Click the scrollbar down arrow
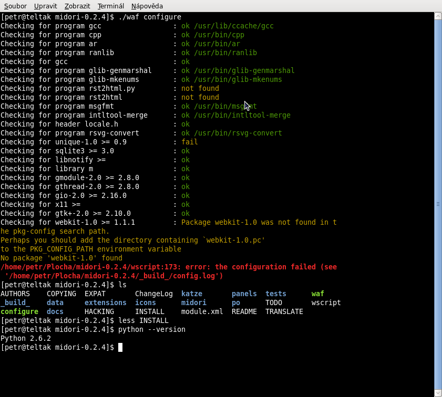Image resolution: width=442 pixels, height=397 pixels. coord(438,393)
